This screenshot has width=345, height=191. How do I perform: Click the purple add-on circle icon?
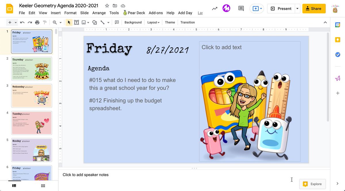226,8
